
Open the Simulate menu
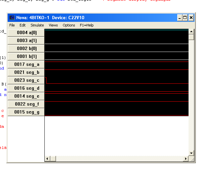[x=37, y=25]
